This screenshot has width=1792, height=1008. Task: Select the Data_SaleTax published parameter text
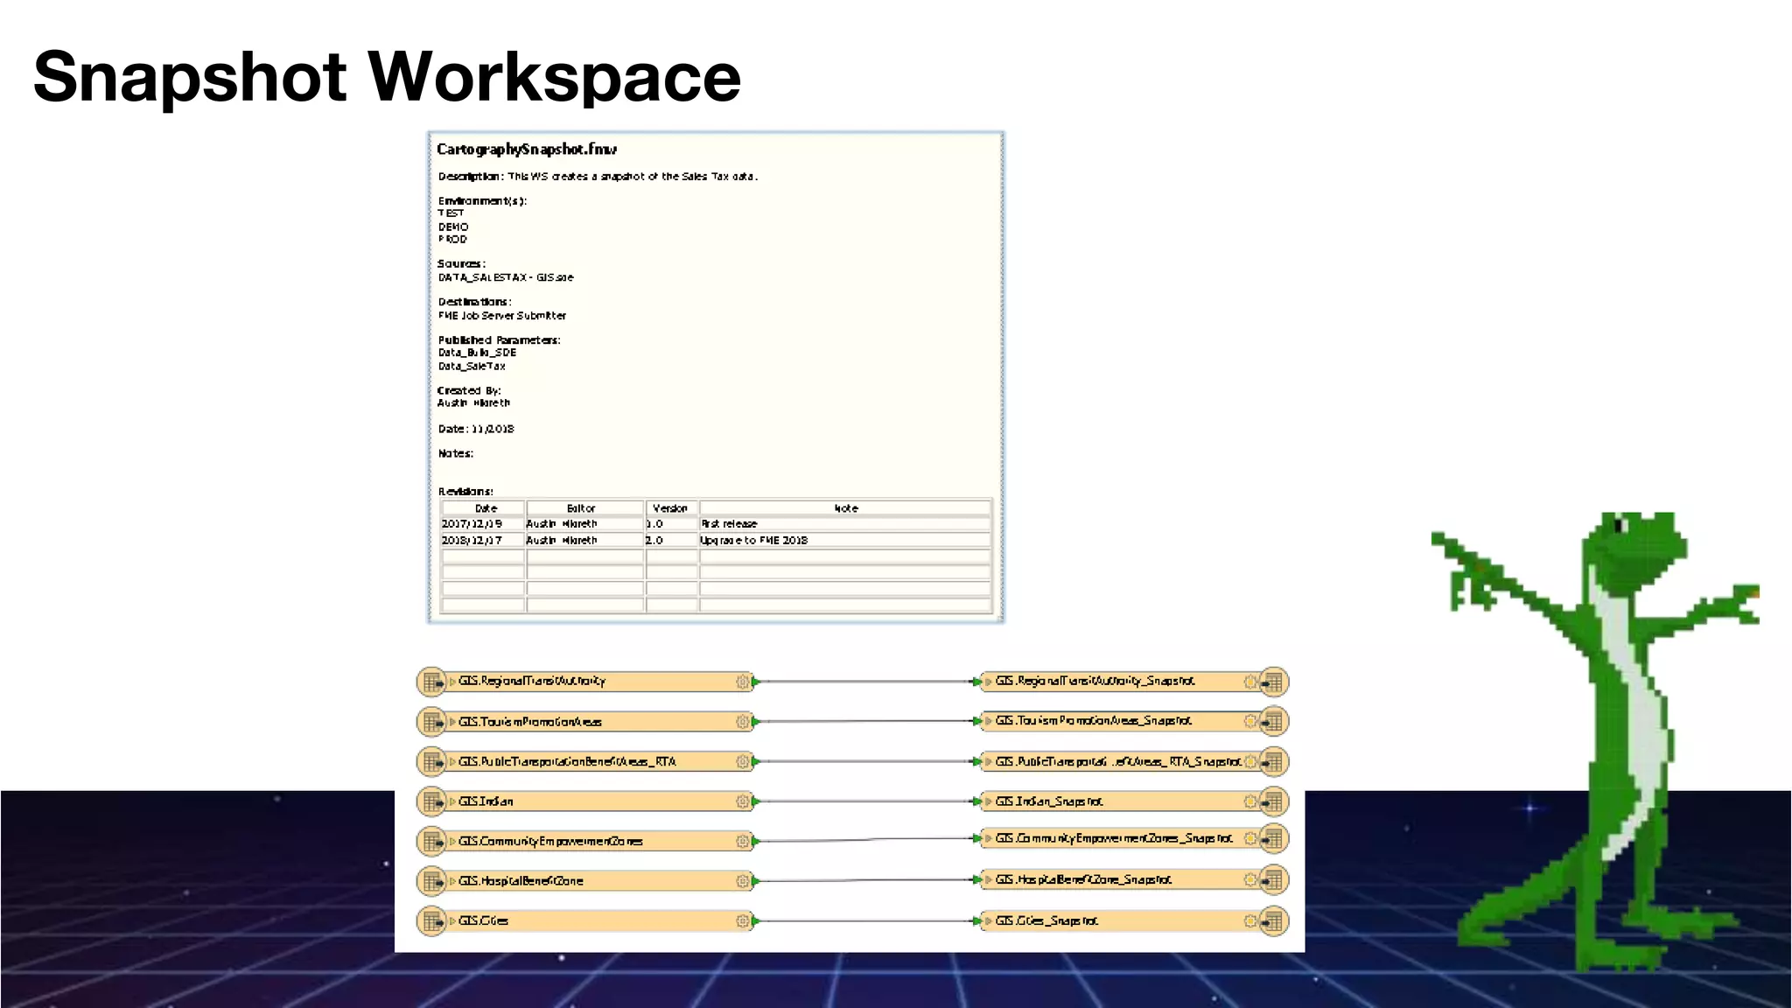pyautogui.click(x=472, y=367)
